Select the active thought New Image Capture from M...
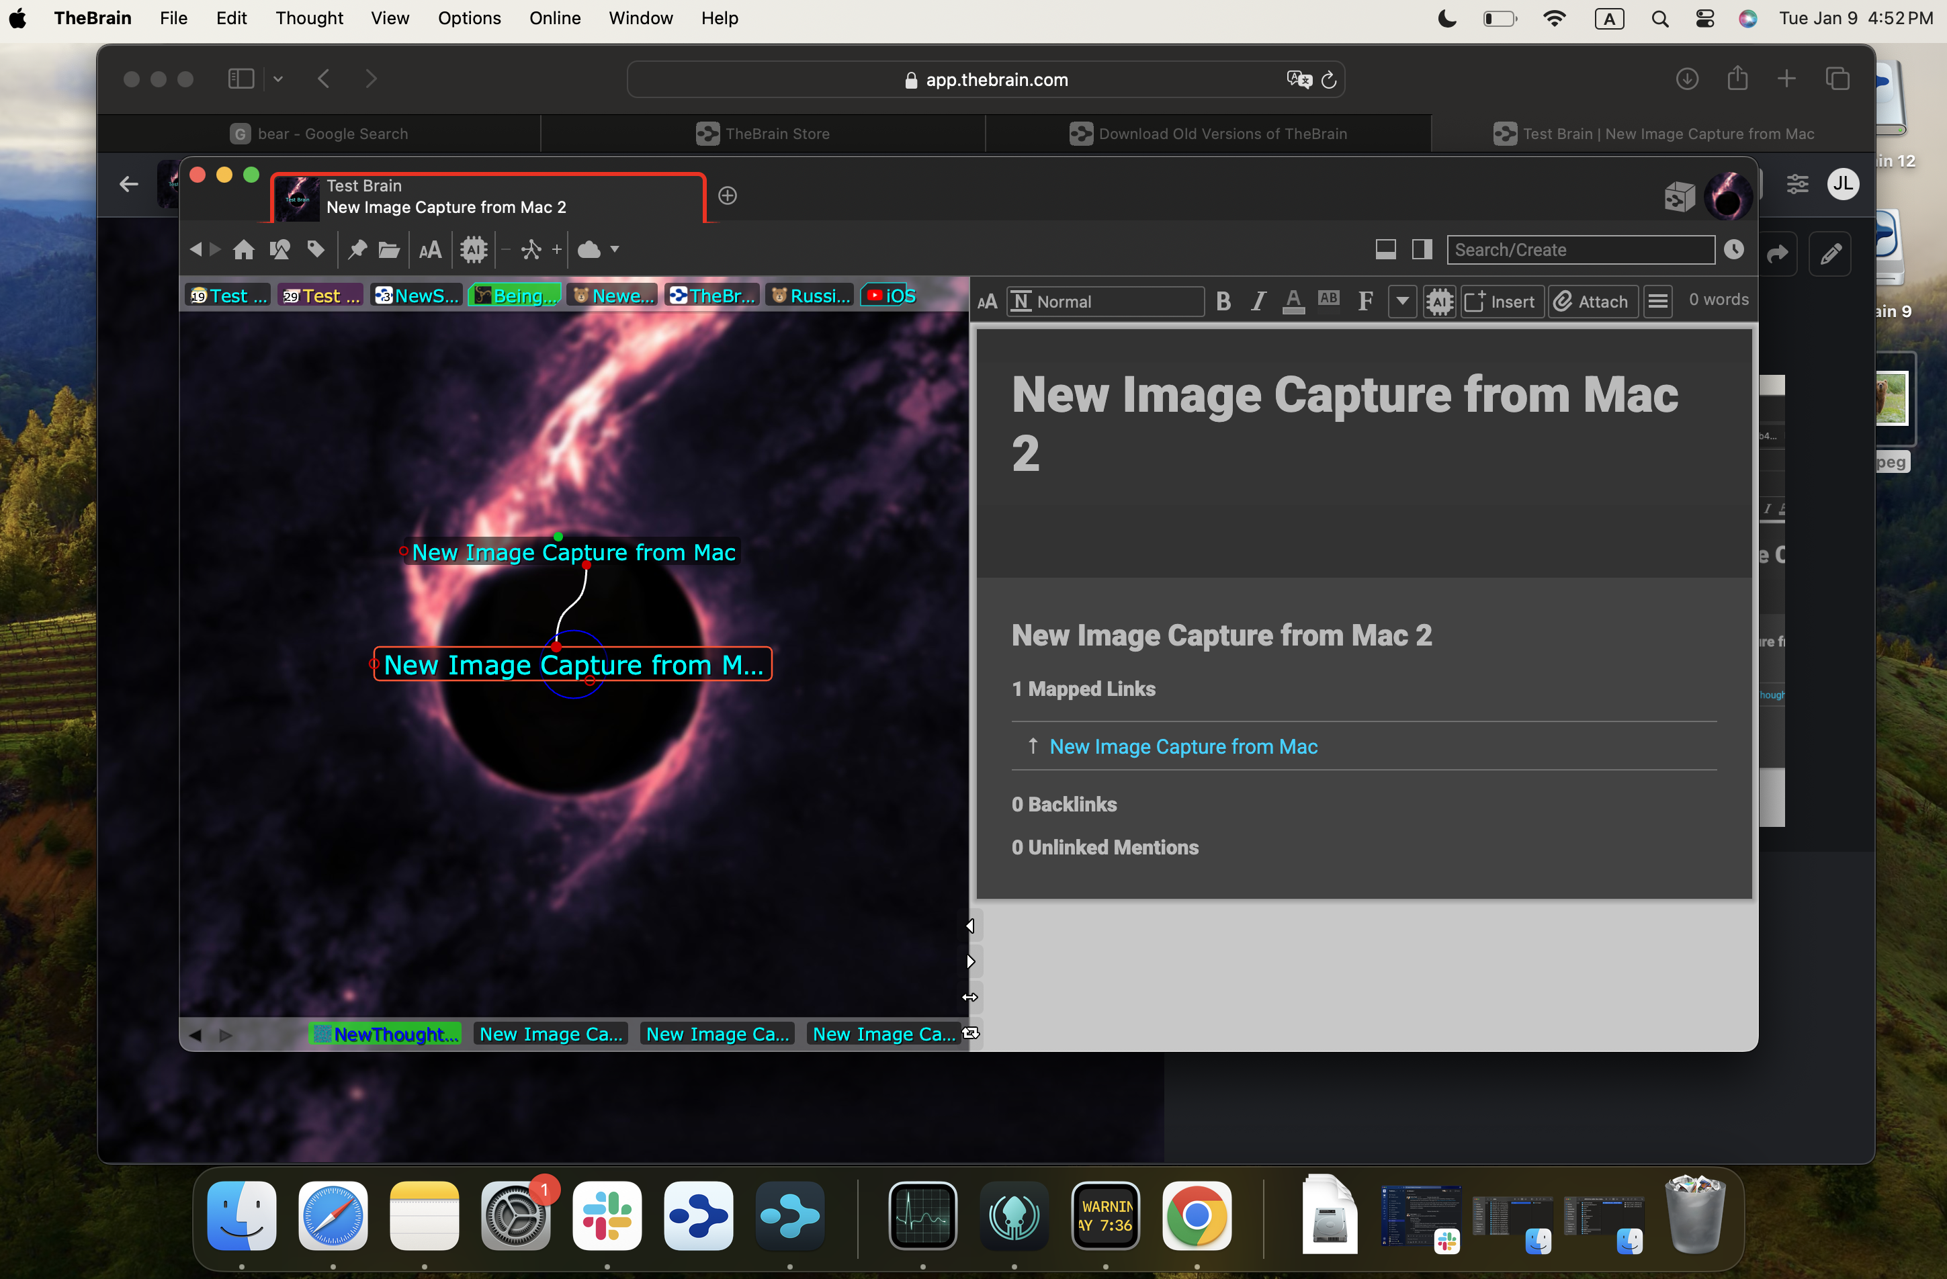1947x1279 pixels. click(572, 665)
